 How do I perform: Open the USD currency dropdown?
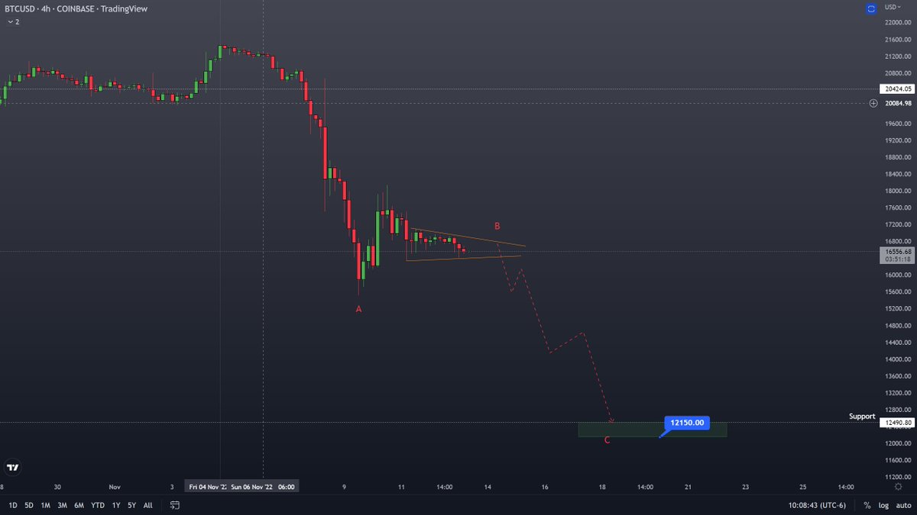tap(893, 7)
